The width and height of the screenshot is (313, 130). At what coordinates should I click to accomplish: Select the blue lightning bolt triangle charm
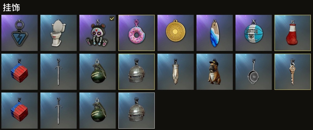pyautogui.click(x=19, y=33)
